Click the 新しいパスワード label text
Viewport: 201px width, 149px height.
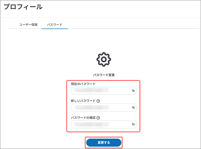coord(83,101)
